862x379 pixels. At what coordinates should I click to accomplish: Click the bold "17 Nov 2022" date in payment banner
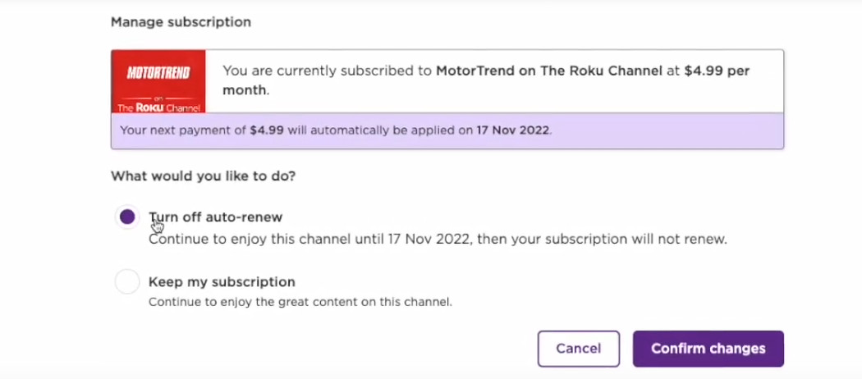pos(513,130)
